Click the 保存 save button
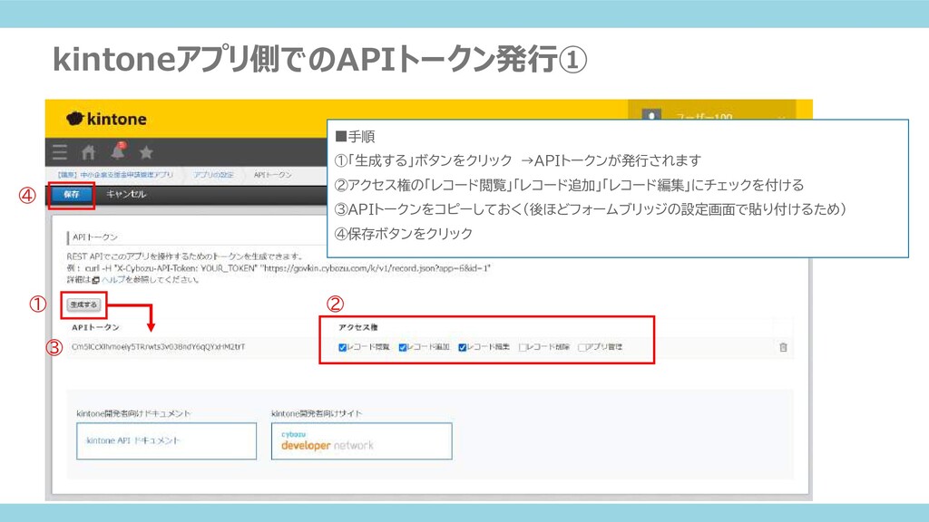Screen dimensions: 929x522 (72, 194)
